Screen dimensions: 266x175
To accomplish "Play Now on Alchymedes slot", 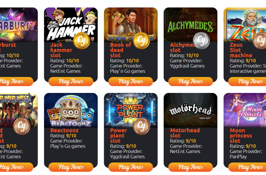I will pyautogui.click(x=191, y=81).
